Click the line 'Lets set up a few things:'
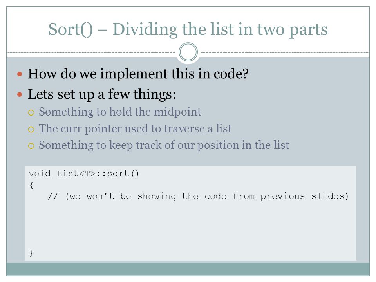Image resolution: width=376 pixels, height=282 pixels. (102, 94)
